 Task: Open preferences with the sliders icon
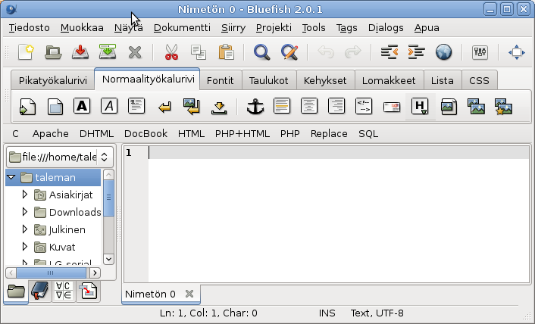tap(480, 52)
